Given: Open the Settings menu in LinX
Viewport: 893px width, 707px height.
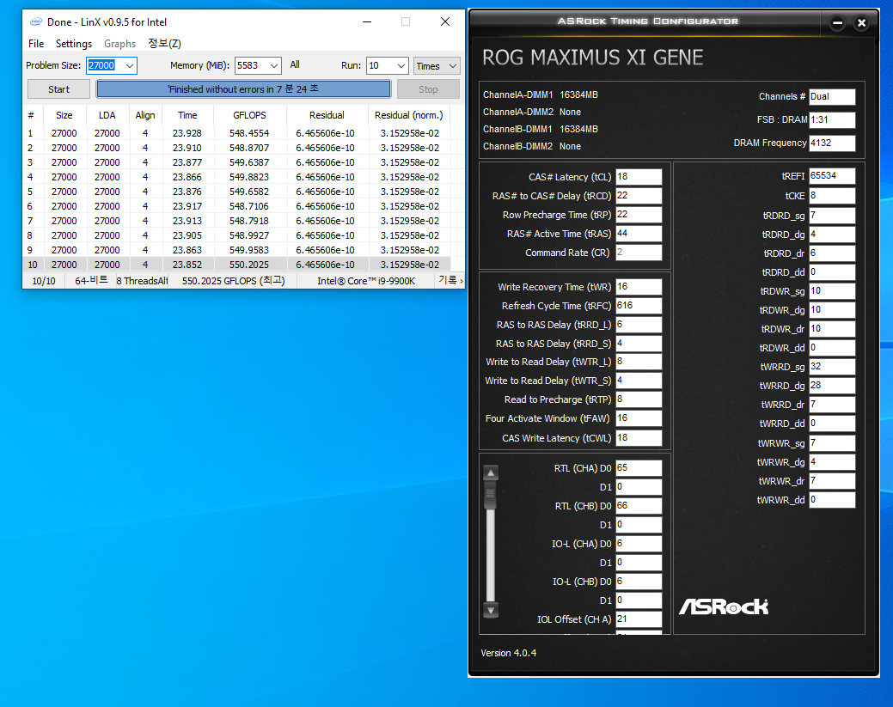Looking at the screenshot, I should pos(73,44).
